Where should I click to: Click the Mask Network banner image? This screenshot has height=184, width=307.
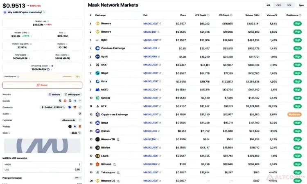tap(42, 146)
